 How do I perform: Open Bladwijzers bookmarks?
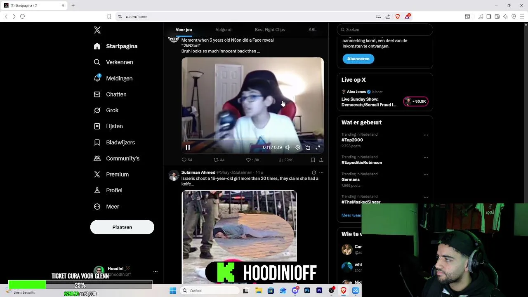coord(114,142)
